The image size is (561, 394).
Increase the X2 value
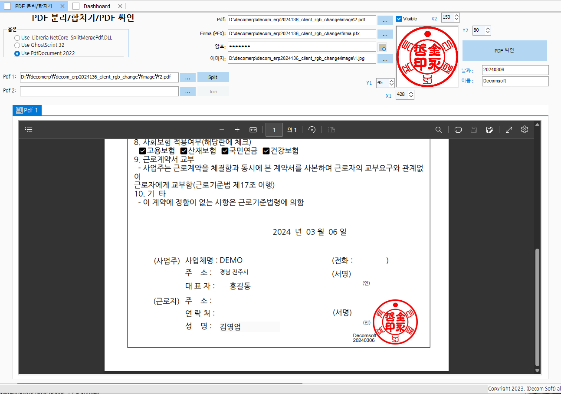tap(456, 16)
